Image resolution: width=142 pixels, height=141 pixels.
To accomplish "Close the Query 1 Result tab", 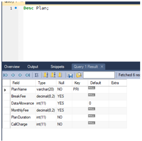I will [x=102, y=66].
